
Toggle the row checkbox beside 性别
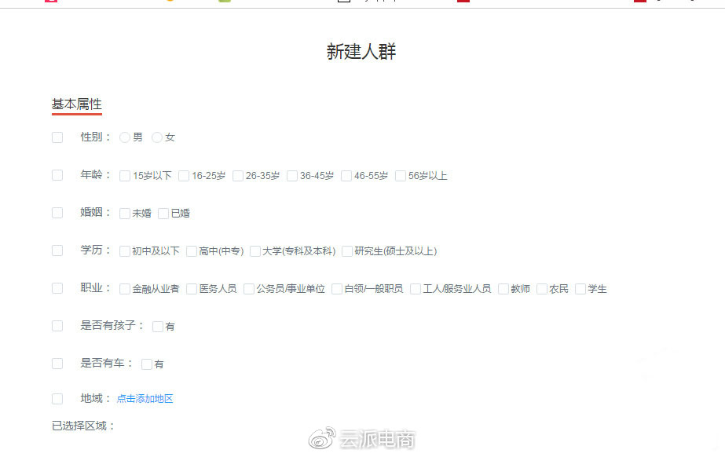coord(57,137)
